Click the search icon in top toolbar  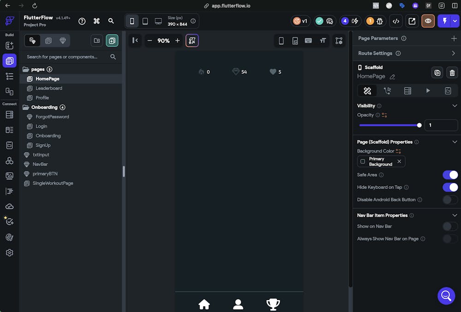pos(111,21)
